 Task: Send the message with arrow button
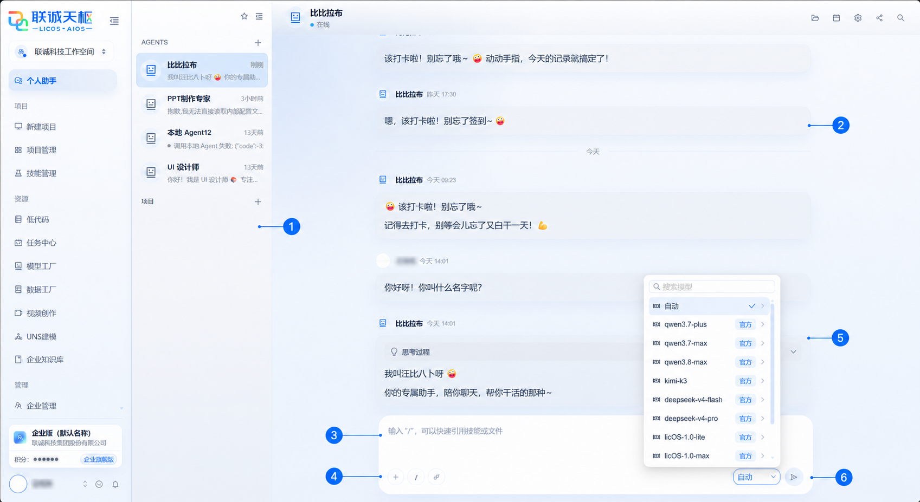coord(794,477)
